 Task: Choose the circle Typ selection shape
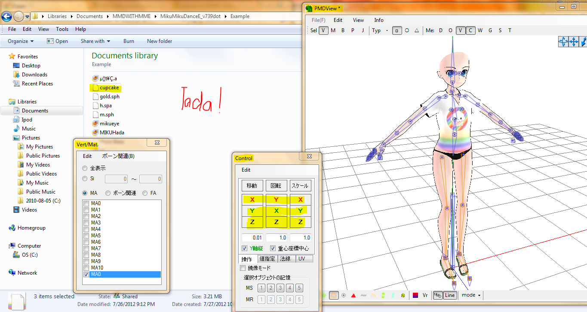407,30
